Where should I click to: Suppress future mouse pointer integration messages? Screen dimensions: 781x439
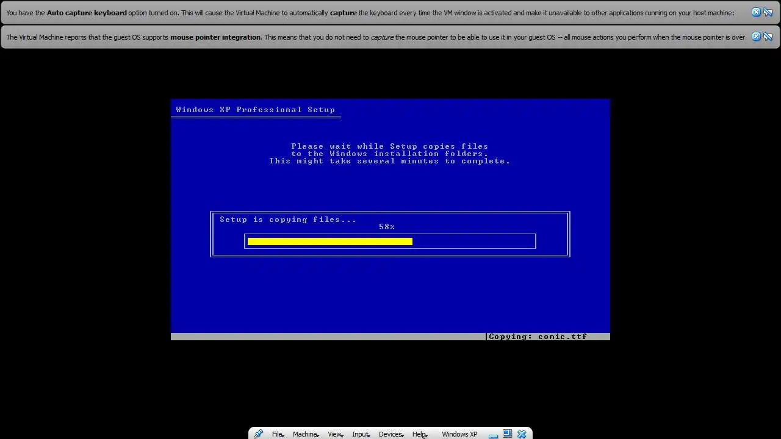[768, 37]
